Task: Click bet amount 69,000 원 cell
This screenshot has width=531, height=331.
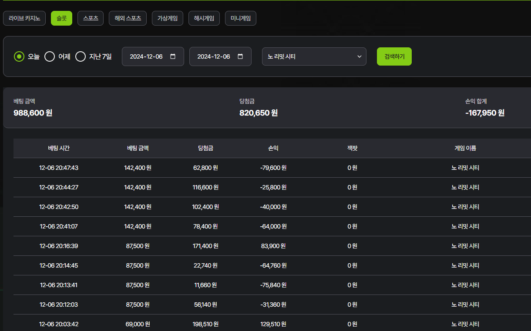Action: (138, 324)
